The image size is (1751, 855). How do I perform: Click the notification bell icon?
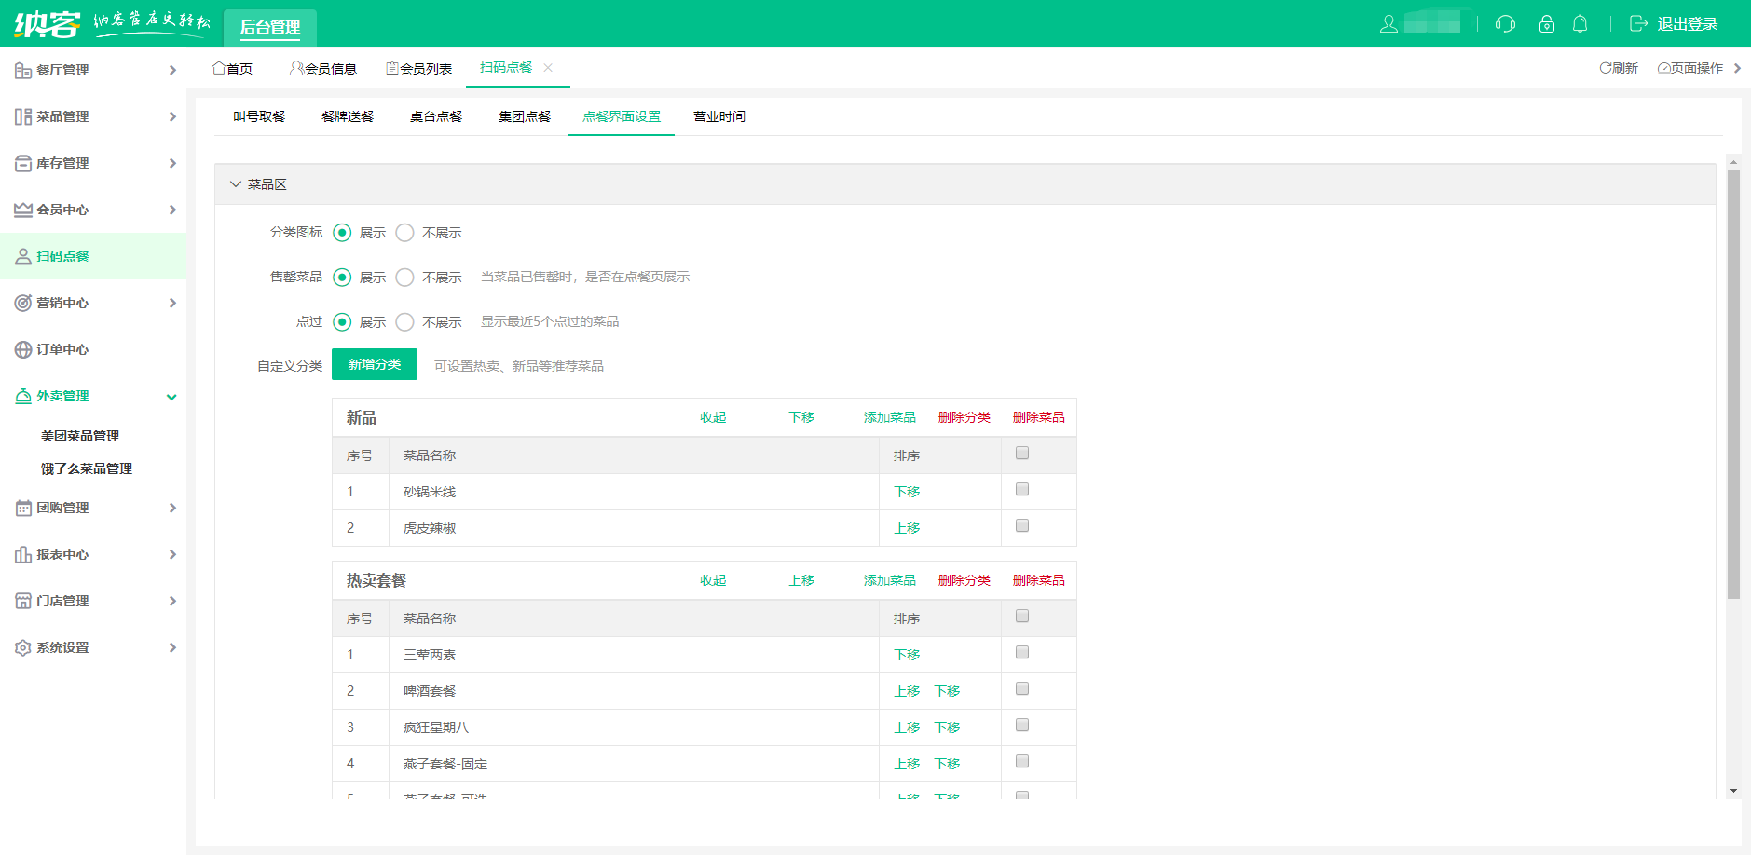coord(1580,25)
